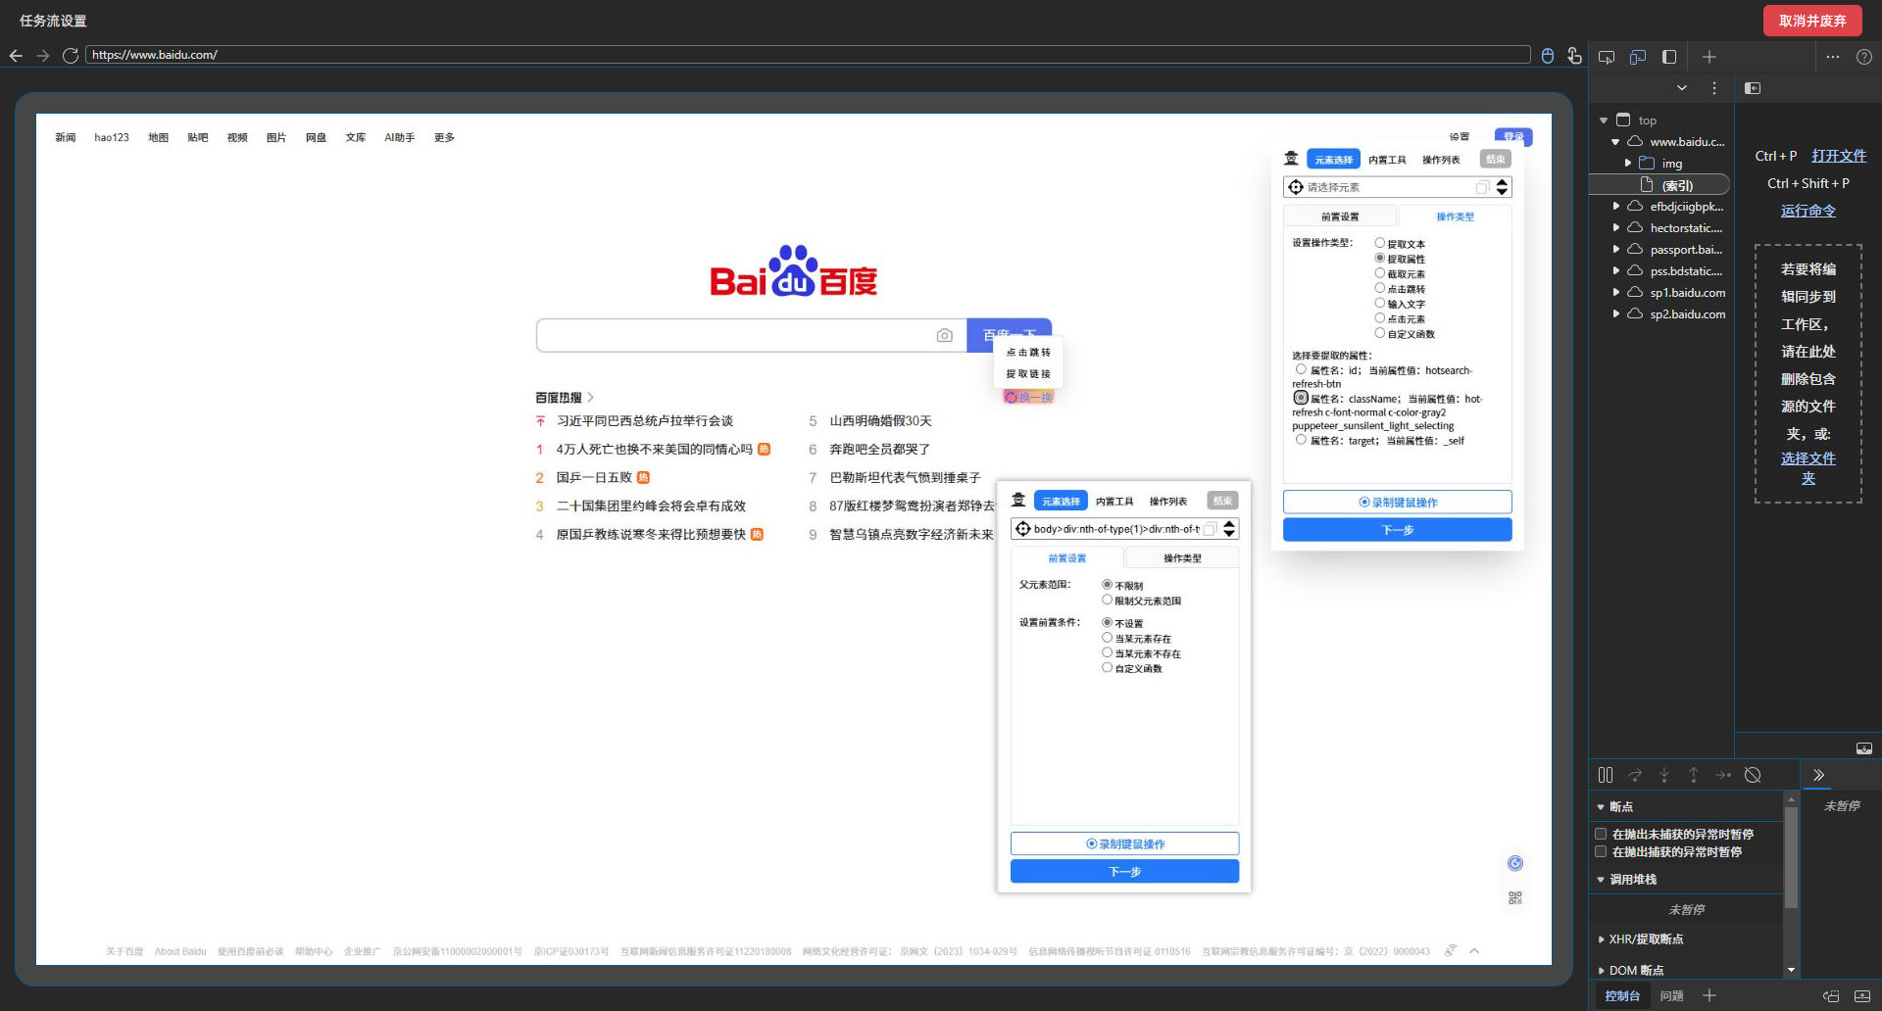
Task: Enable pause on uncaught exceptions checkbox
Action: (1601, 834)
